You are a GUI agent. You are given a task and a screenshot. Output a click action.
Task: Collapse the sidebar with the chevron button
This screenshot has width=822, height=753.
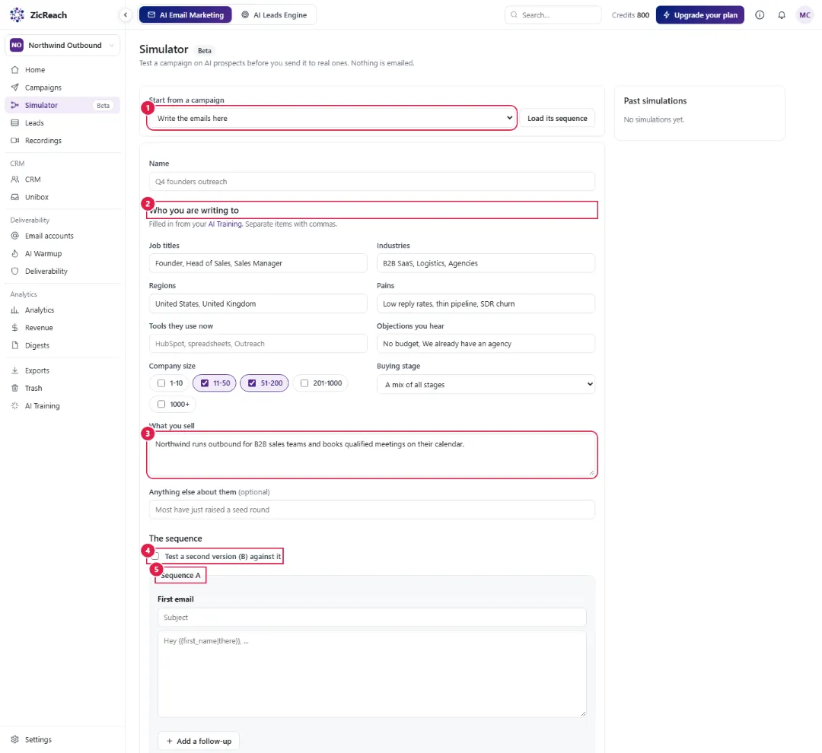click(x=126, y=14)
